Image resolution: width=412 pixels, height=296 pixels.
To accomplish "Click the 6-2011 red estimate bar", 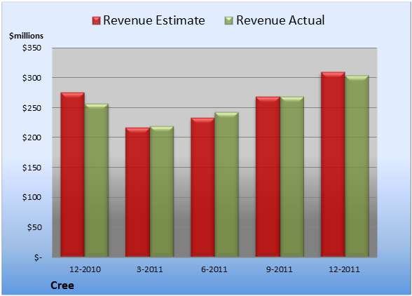I will 202,187.
